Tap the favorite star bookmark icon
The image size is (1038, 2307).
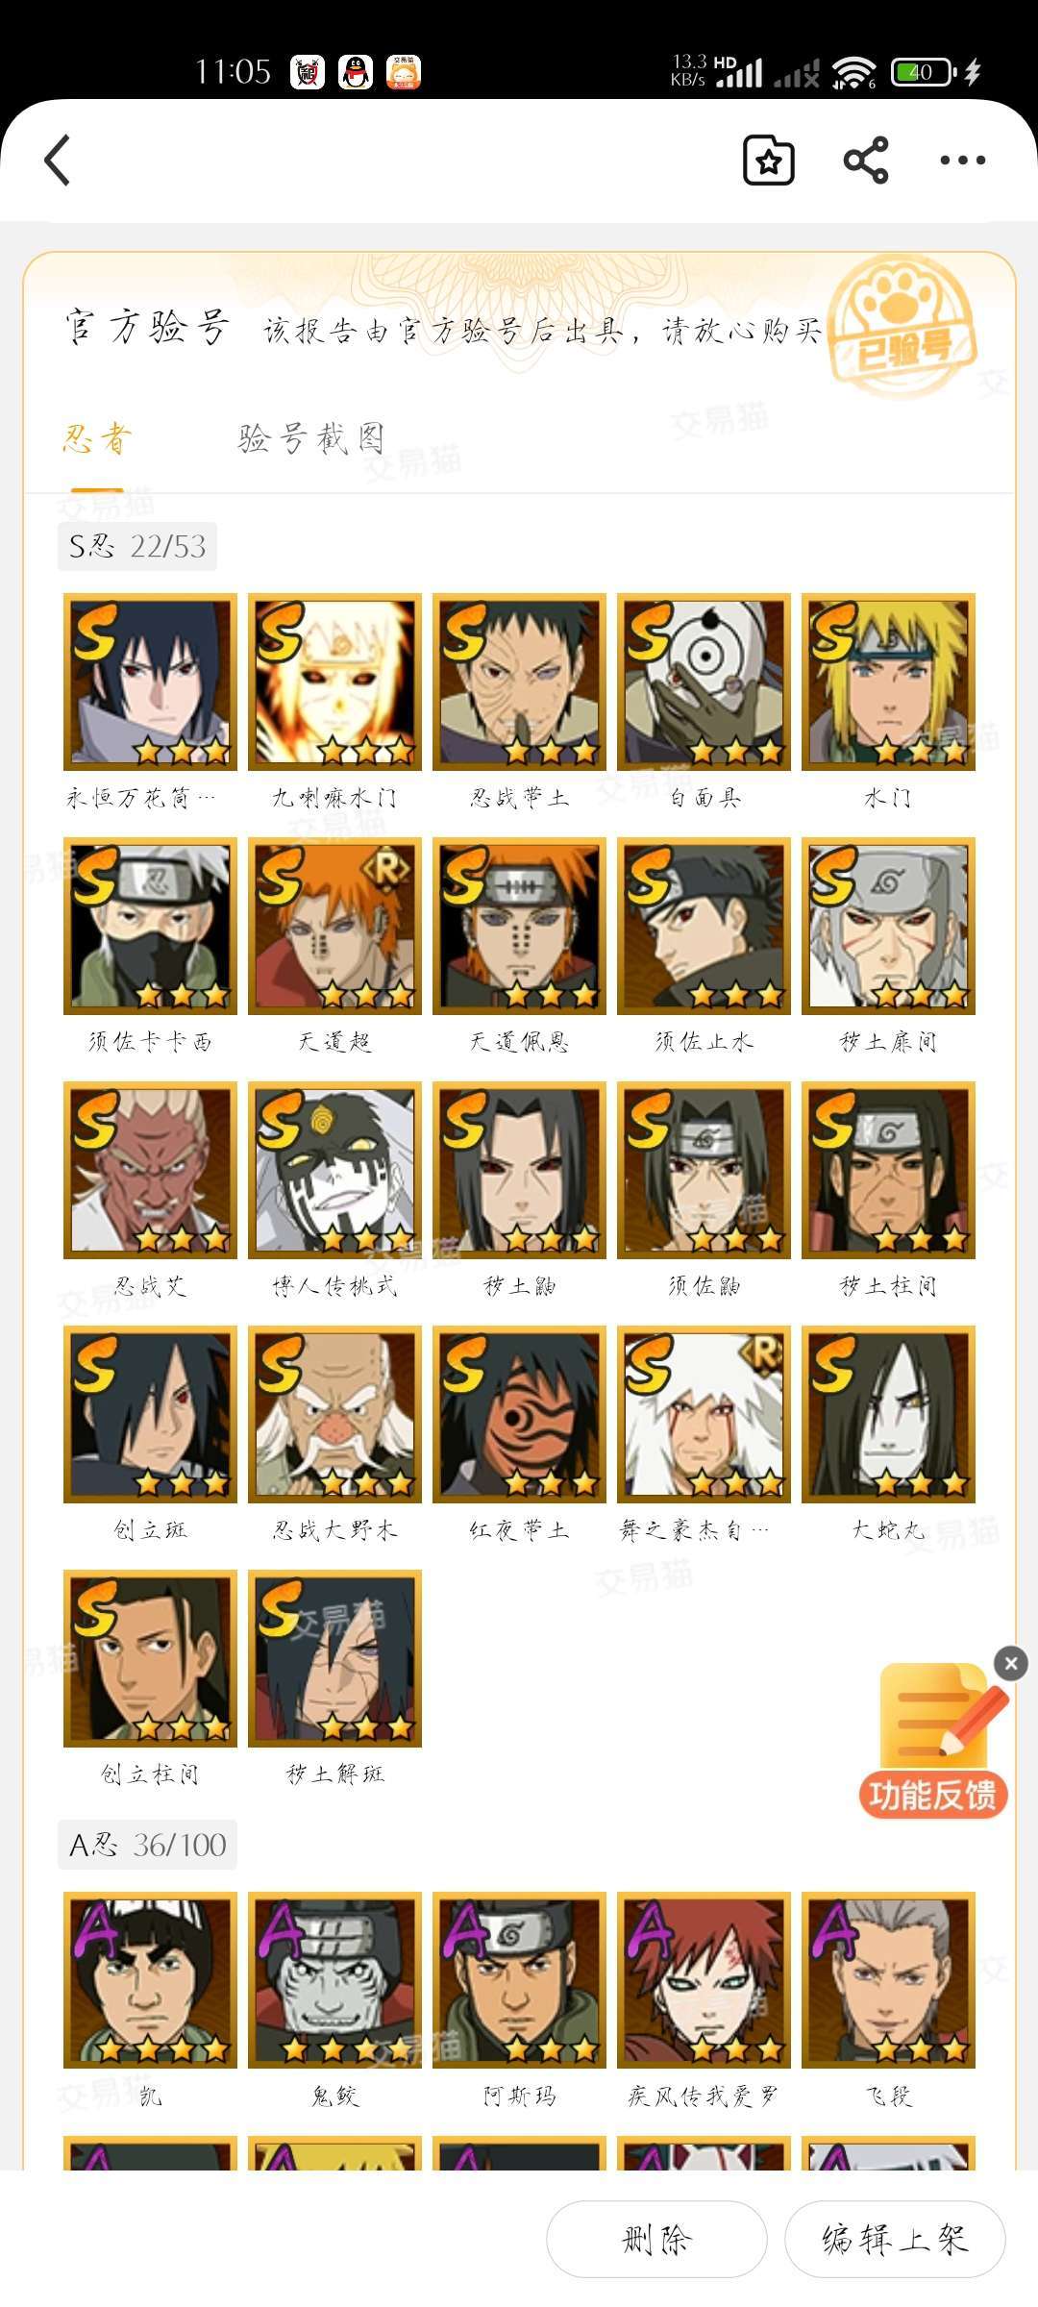click(x=769, y=161)
